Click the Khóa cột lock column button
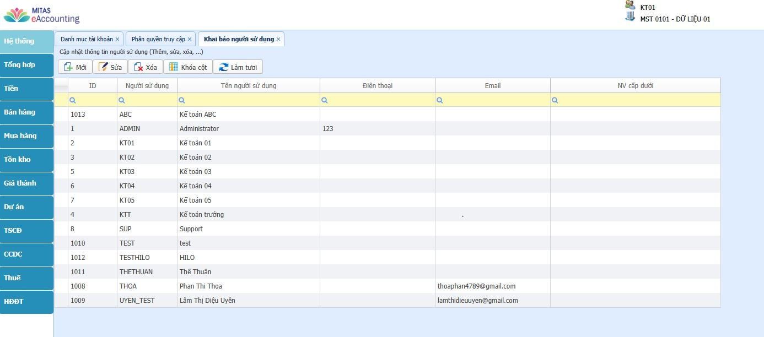 [x=188, y=67]
